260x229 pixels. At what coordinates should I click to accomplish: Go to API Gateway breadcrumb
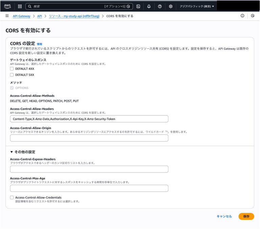tap(21, 16)
